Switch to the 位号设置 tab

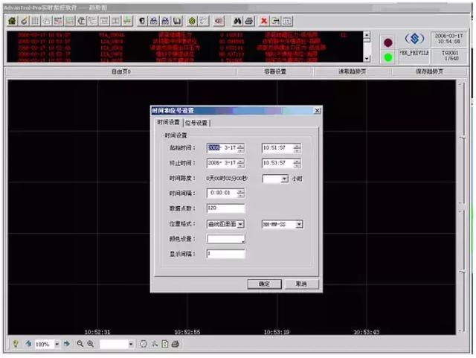(x=196, y=123)
